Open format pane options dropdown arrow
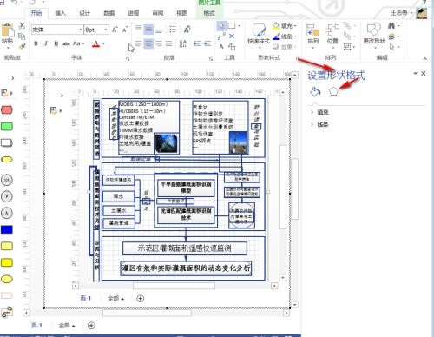Image resolution: width=434 pixels, height=337 pixels. point(415,74)
